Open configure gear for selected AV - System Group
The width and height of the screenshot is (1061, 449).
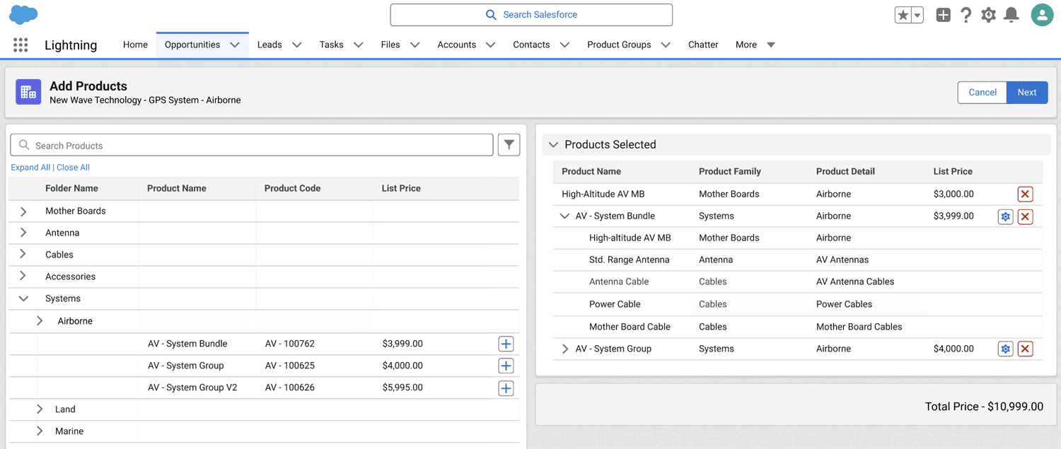click(x=1005, y=349)
